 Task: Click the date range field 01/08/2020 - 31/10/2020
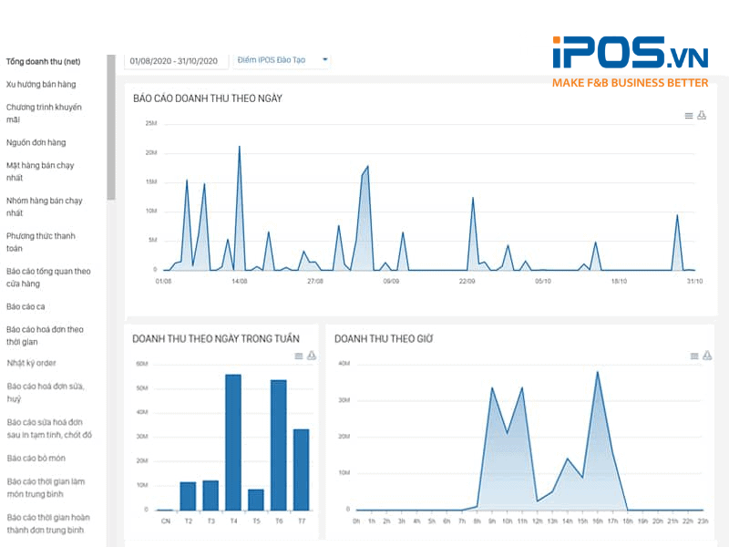point(174,61)
